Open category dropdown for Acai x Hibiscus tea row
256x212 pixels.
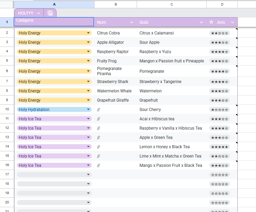pyautogui.click(x=88, y=119)
